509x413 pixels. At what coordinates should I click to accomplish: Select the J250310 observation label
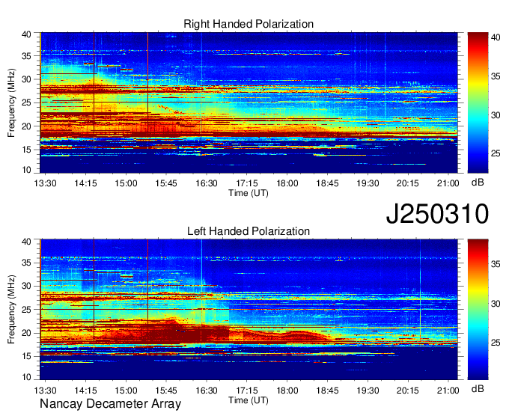click(437, 214)
